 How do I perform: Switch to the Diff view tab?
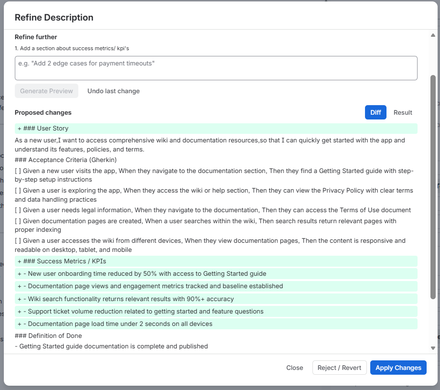[x=376, y=112]
